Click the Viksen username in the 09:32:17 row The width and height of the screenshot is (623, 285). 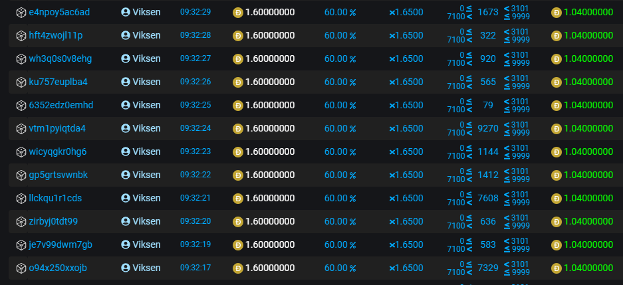146,268
